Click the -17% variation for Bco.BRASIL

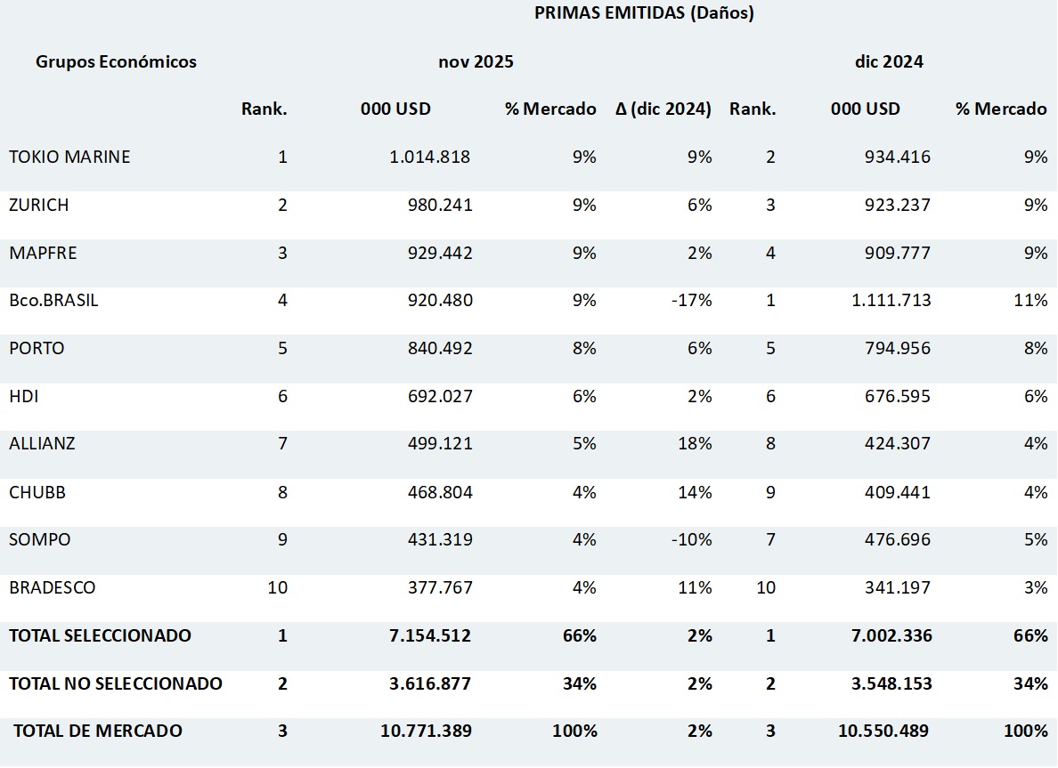pos(693,301)
